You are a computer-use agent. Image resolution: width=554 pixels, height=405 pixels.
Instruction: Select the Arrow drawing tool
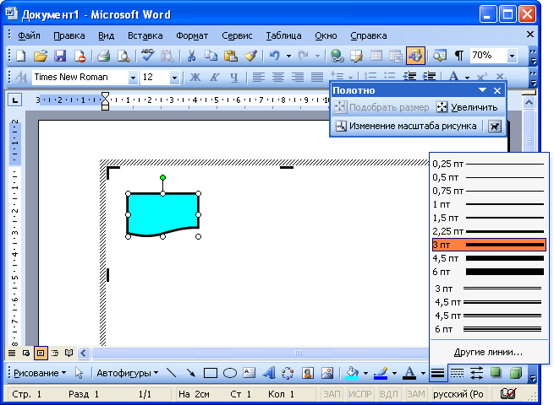191,373
